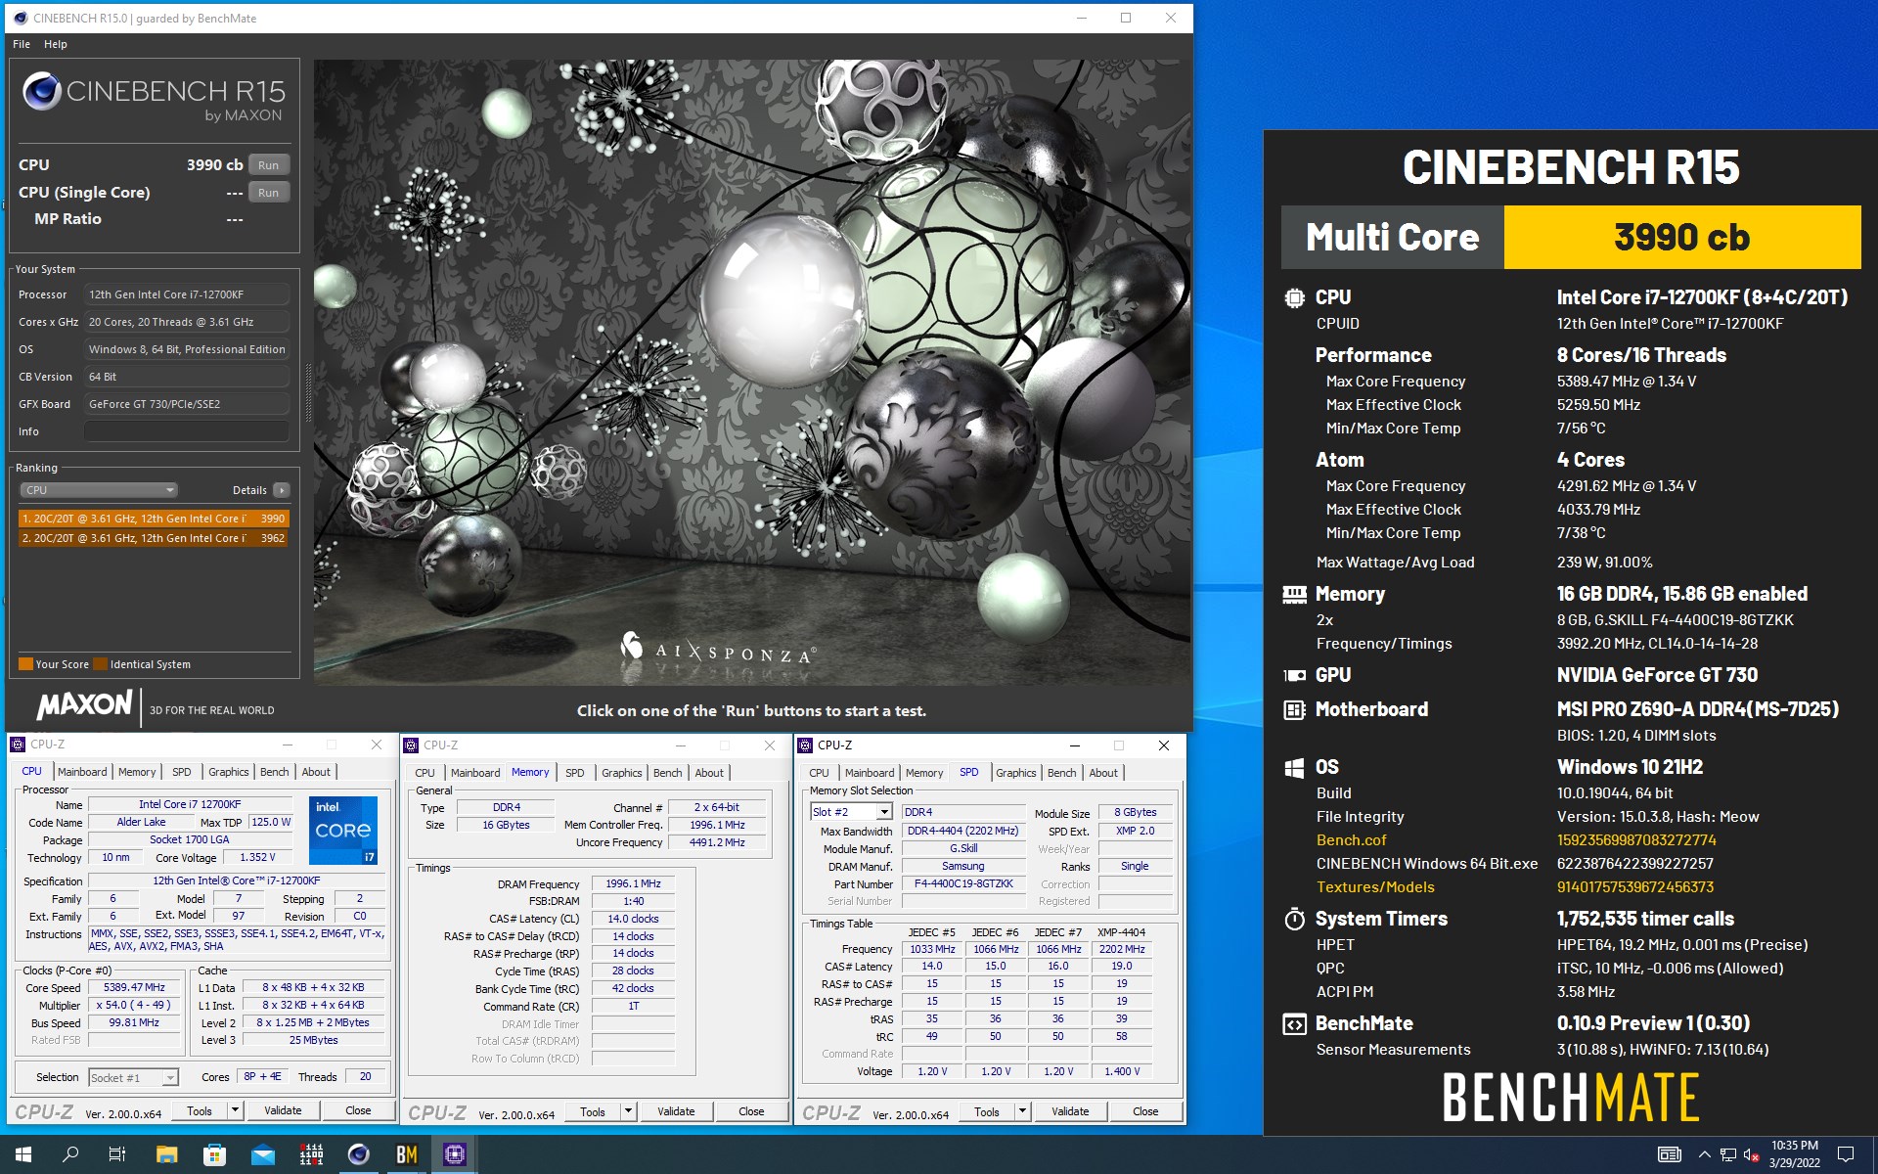The image size is (1878, 1174).
Task: Open taskbar search magnifier
Action: (70, 1154)
